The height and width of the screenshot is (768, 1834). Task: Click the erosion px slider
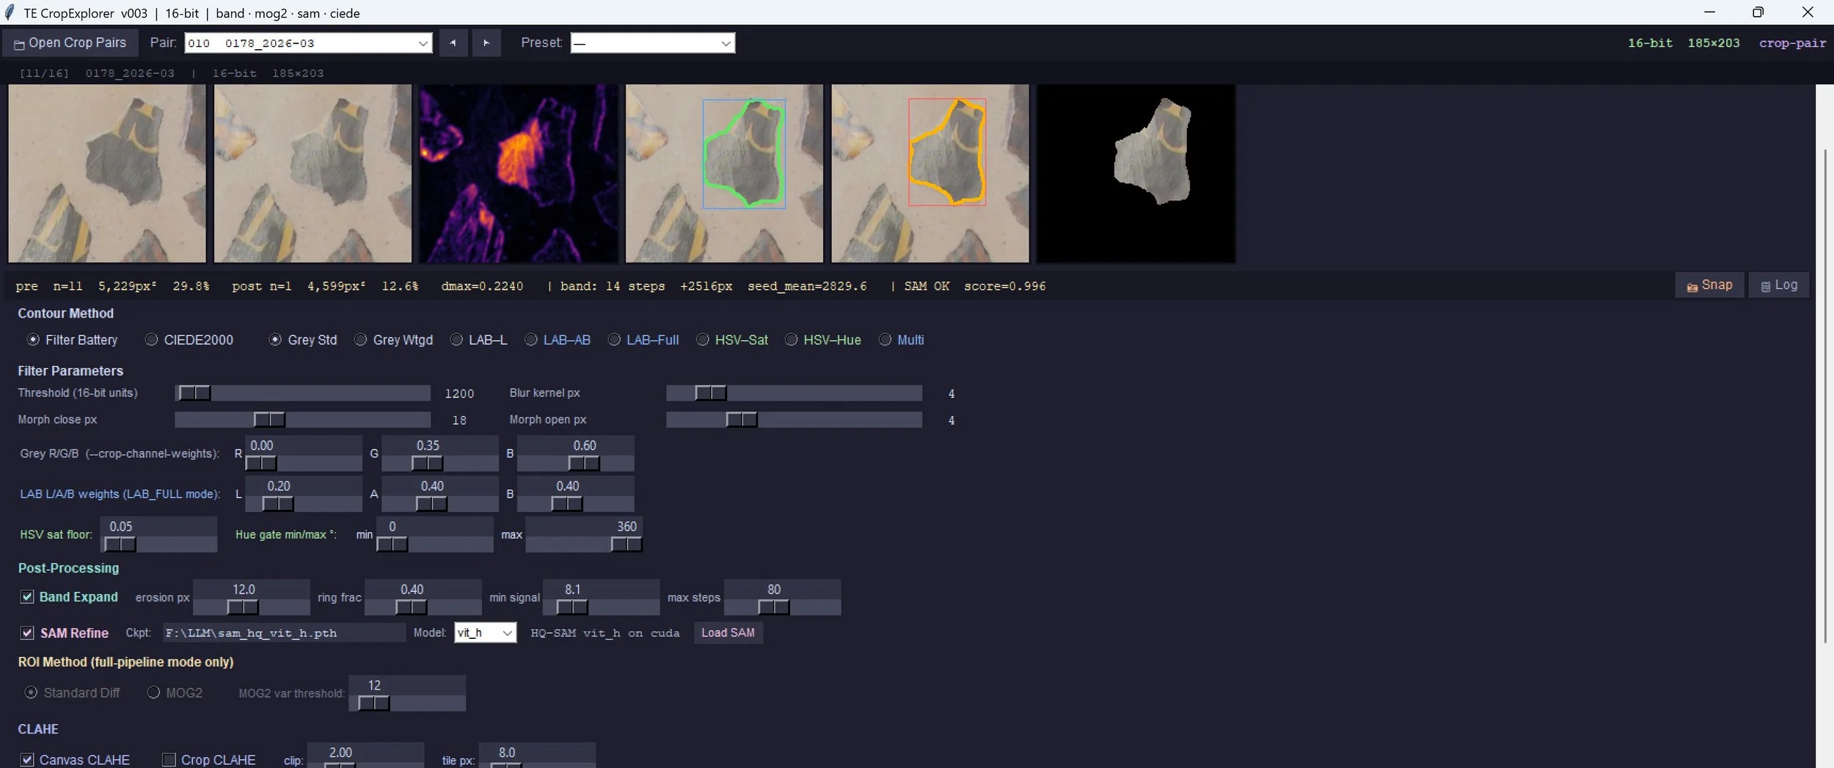251,607
